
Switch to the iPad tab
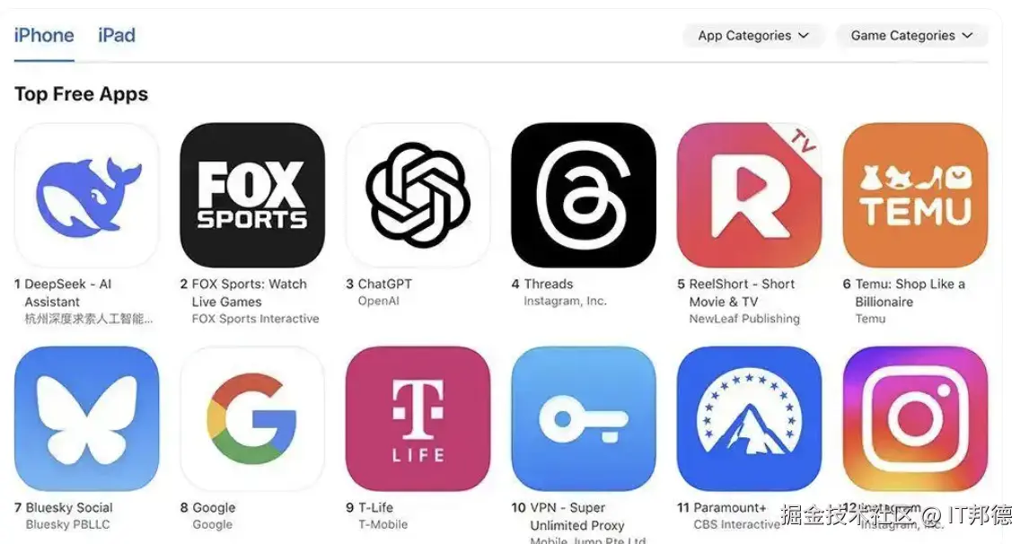[x=117, y=35]
